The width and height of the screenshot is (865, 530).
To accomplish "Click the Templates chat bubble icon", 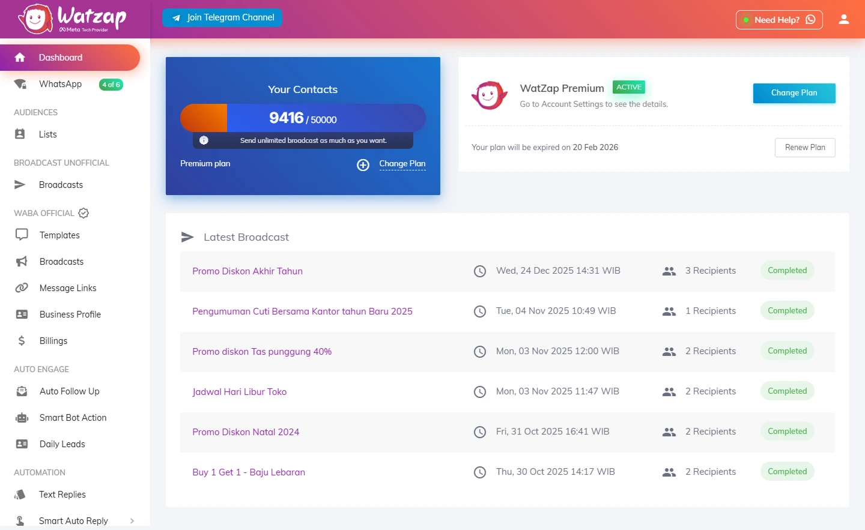I will click(x=22, y=235).
